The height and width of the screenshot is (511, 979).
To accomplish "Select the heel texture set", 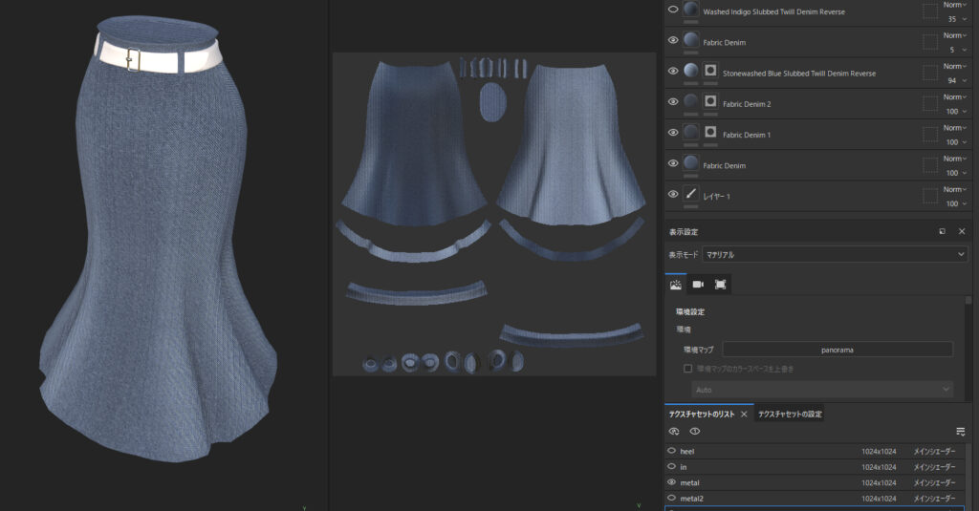I will (x=687, y=451).
